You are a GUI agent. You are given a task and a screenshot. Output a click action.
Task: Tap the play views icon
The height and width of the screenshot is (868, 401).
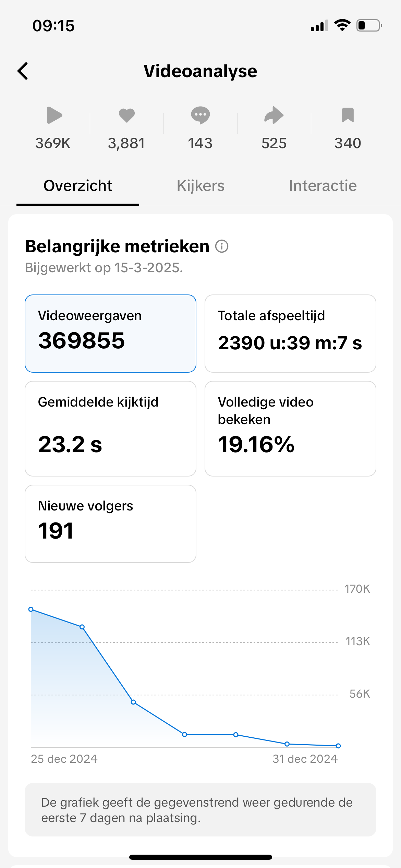[x=54, y=115]
